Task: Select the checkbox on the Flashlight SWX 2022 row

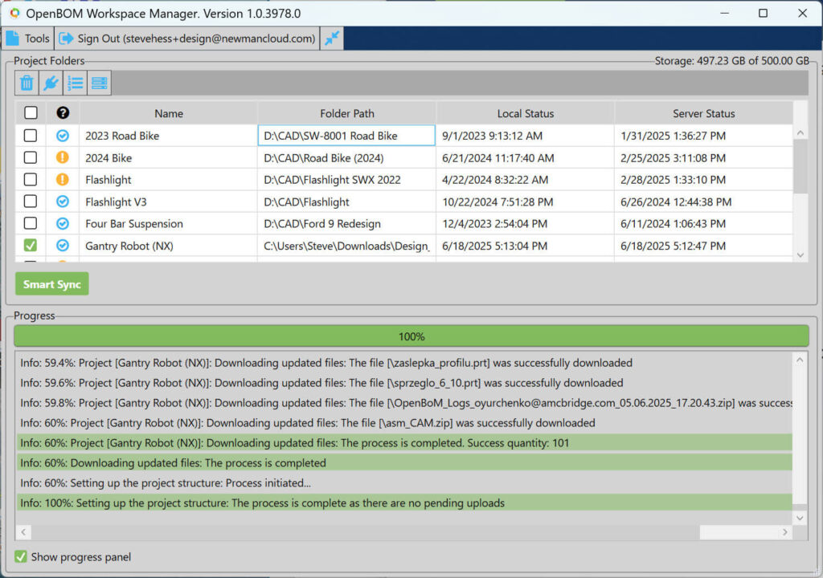Action: (x=31, y=179)
